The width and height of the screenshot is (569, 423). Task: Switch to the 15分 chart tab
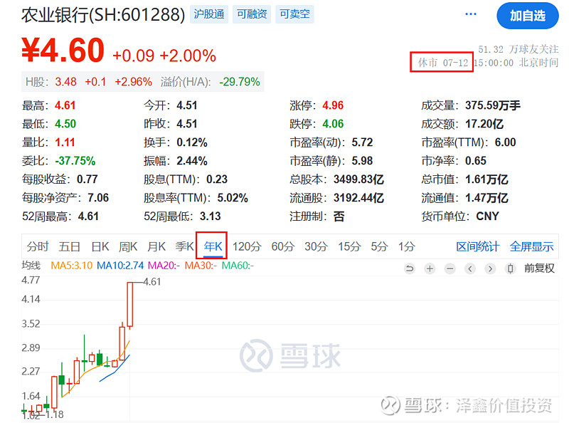tap(349, 246)
